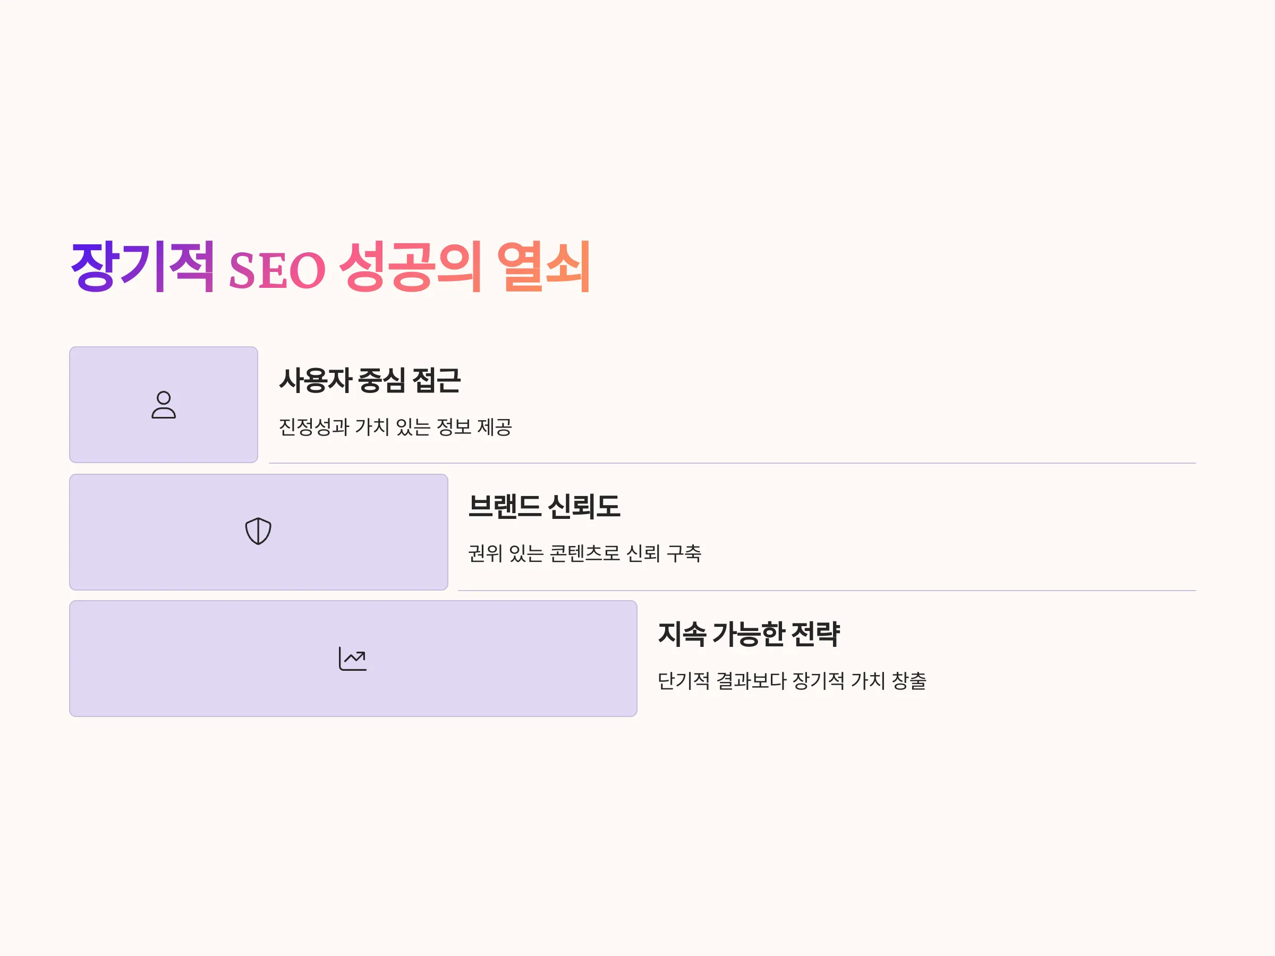Screen dimensions: 1275x956
Task: Select the shield icon
Action: click(x=258, y=531)
